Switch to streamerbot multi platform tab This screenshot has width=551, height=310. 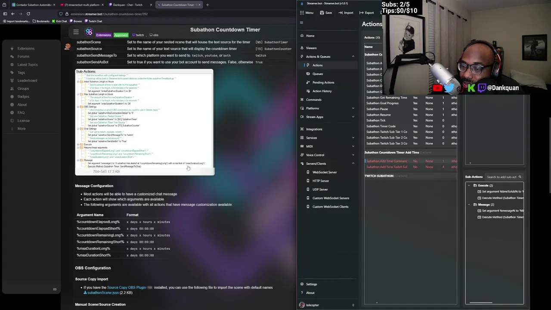click(81, 5)
